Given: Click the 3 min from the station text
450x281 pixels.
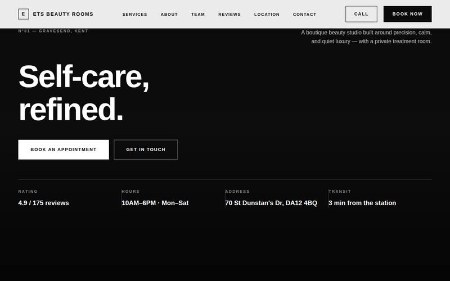Looking at the screenshot, I should pyautogui.click(x=362, y=203).
